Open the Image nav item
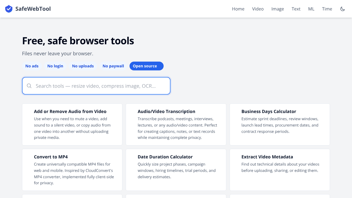The height and width of the screenshot is (198, 352). pos(278,9)
